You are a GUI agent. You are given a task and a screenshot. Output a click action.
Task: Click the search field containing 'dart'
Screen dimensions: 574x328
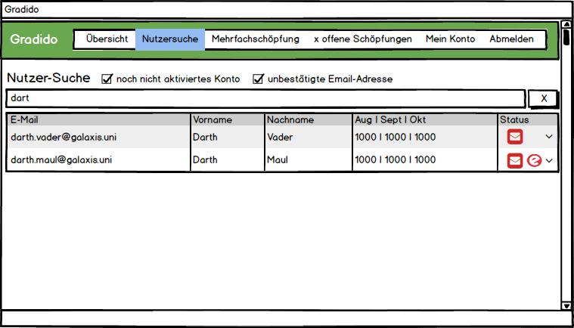[x=265, y=98]
